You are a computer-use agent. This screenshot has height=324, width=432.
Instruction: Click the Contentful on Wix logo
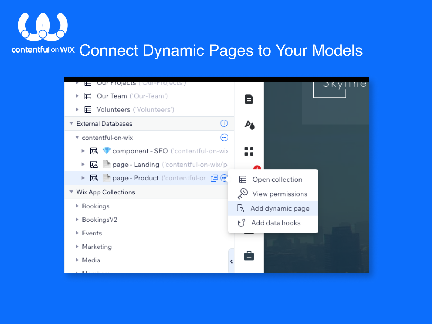pyautogui.click(x=43, y=33)
